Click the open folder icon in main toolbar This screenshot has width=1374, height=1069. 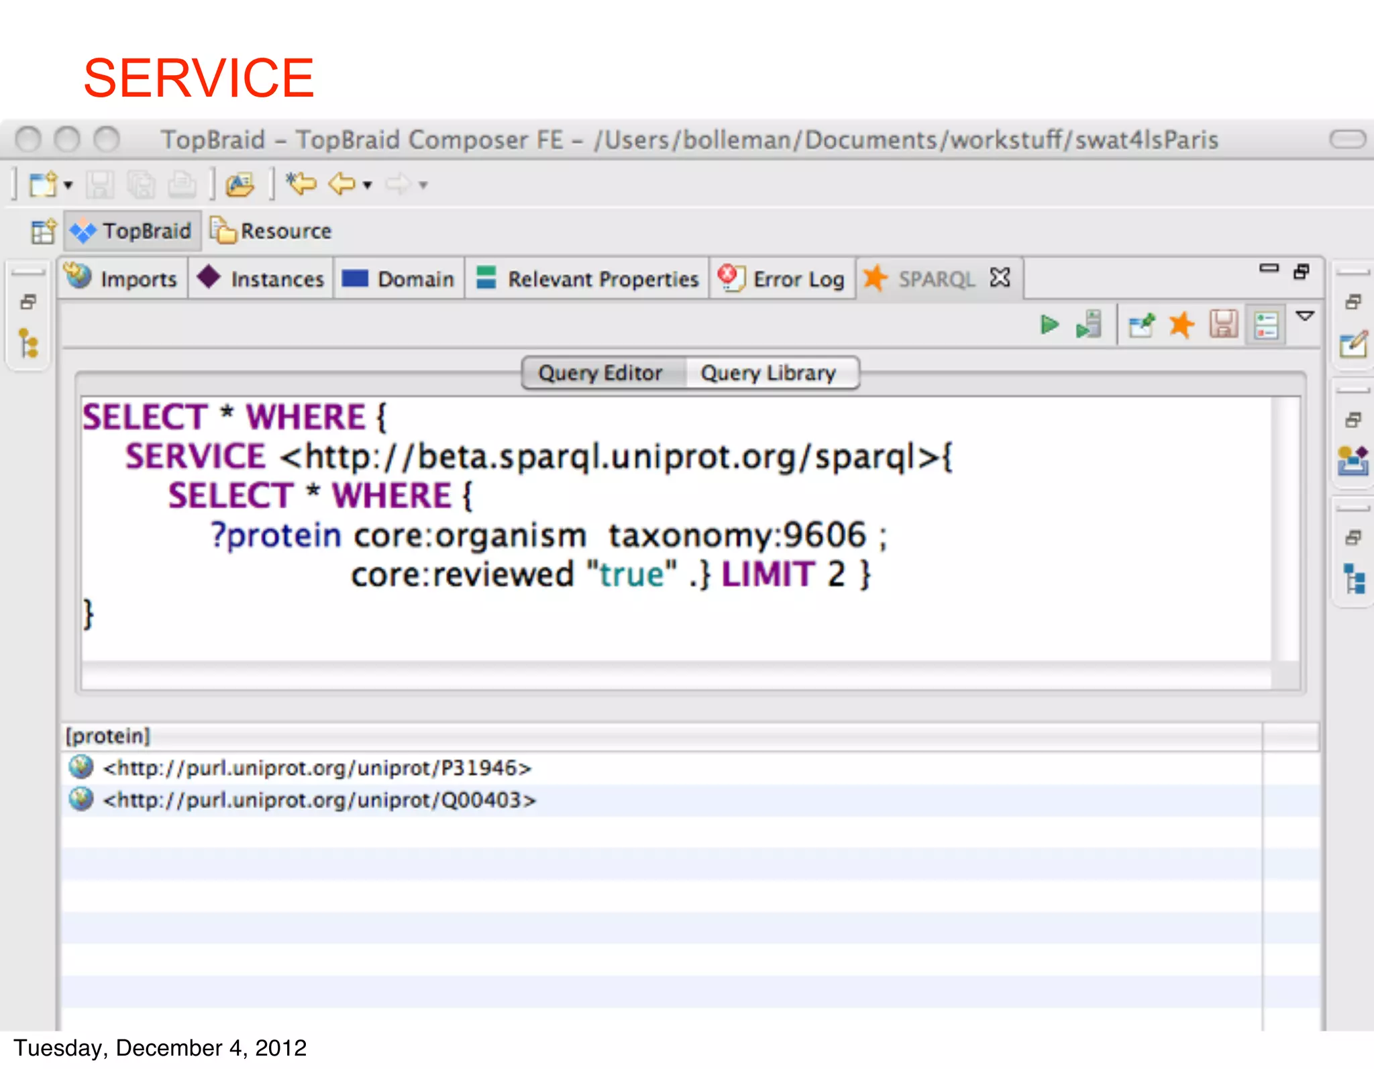pos(240,184)
